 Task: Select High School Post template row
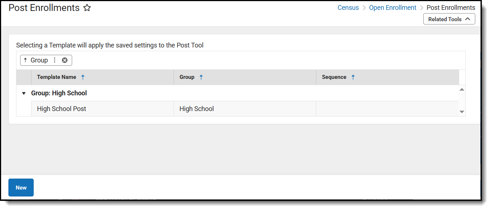point(62,109)
